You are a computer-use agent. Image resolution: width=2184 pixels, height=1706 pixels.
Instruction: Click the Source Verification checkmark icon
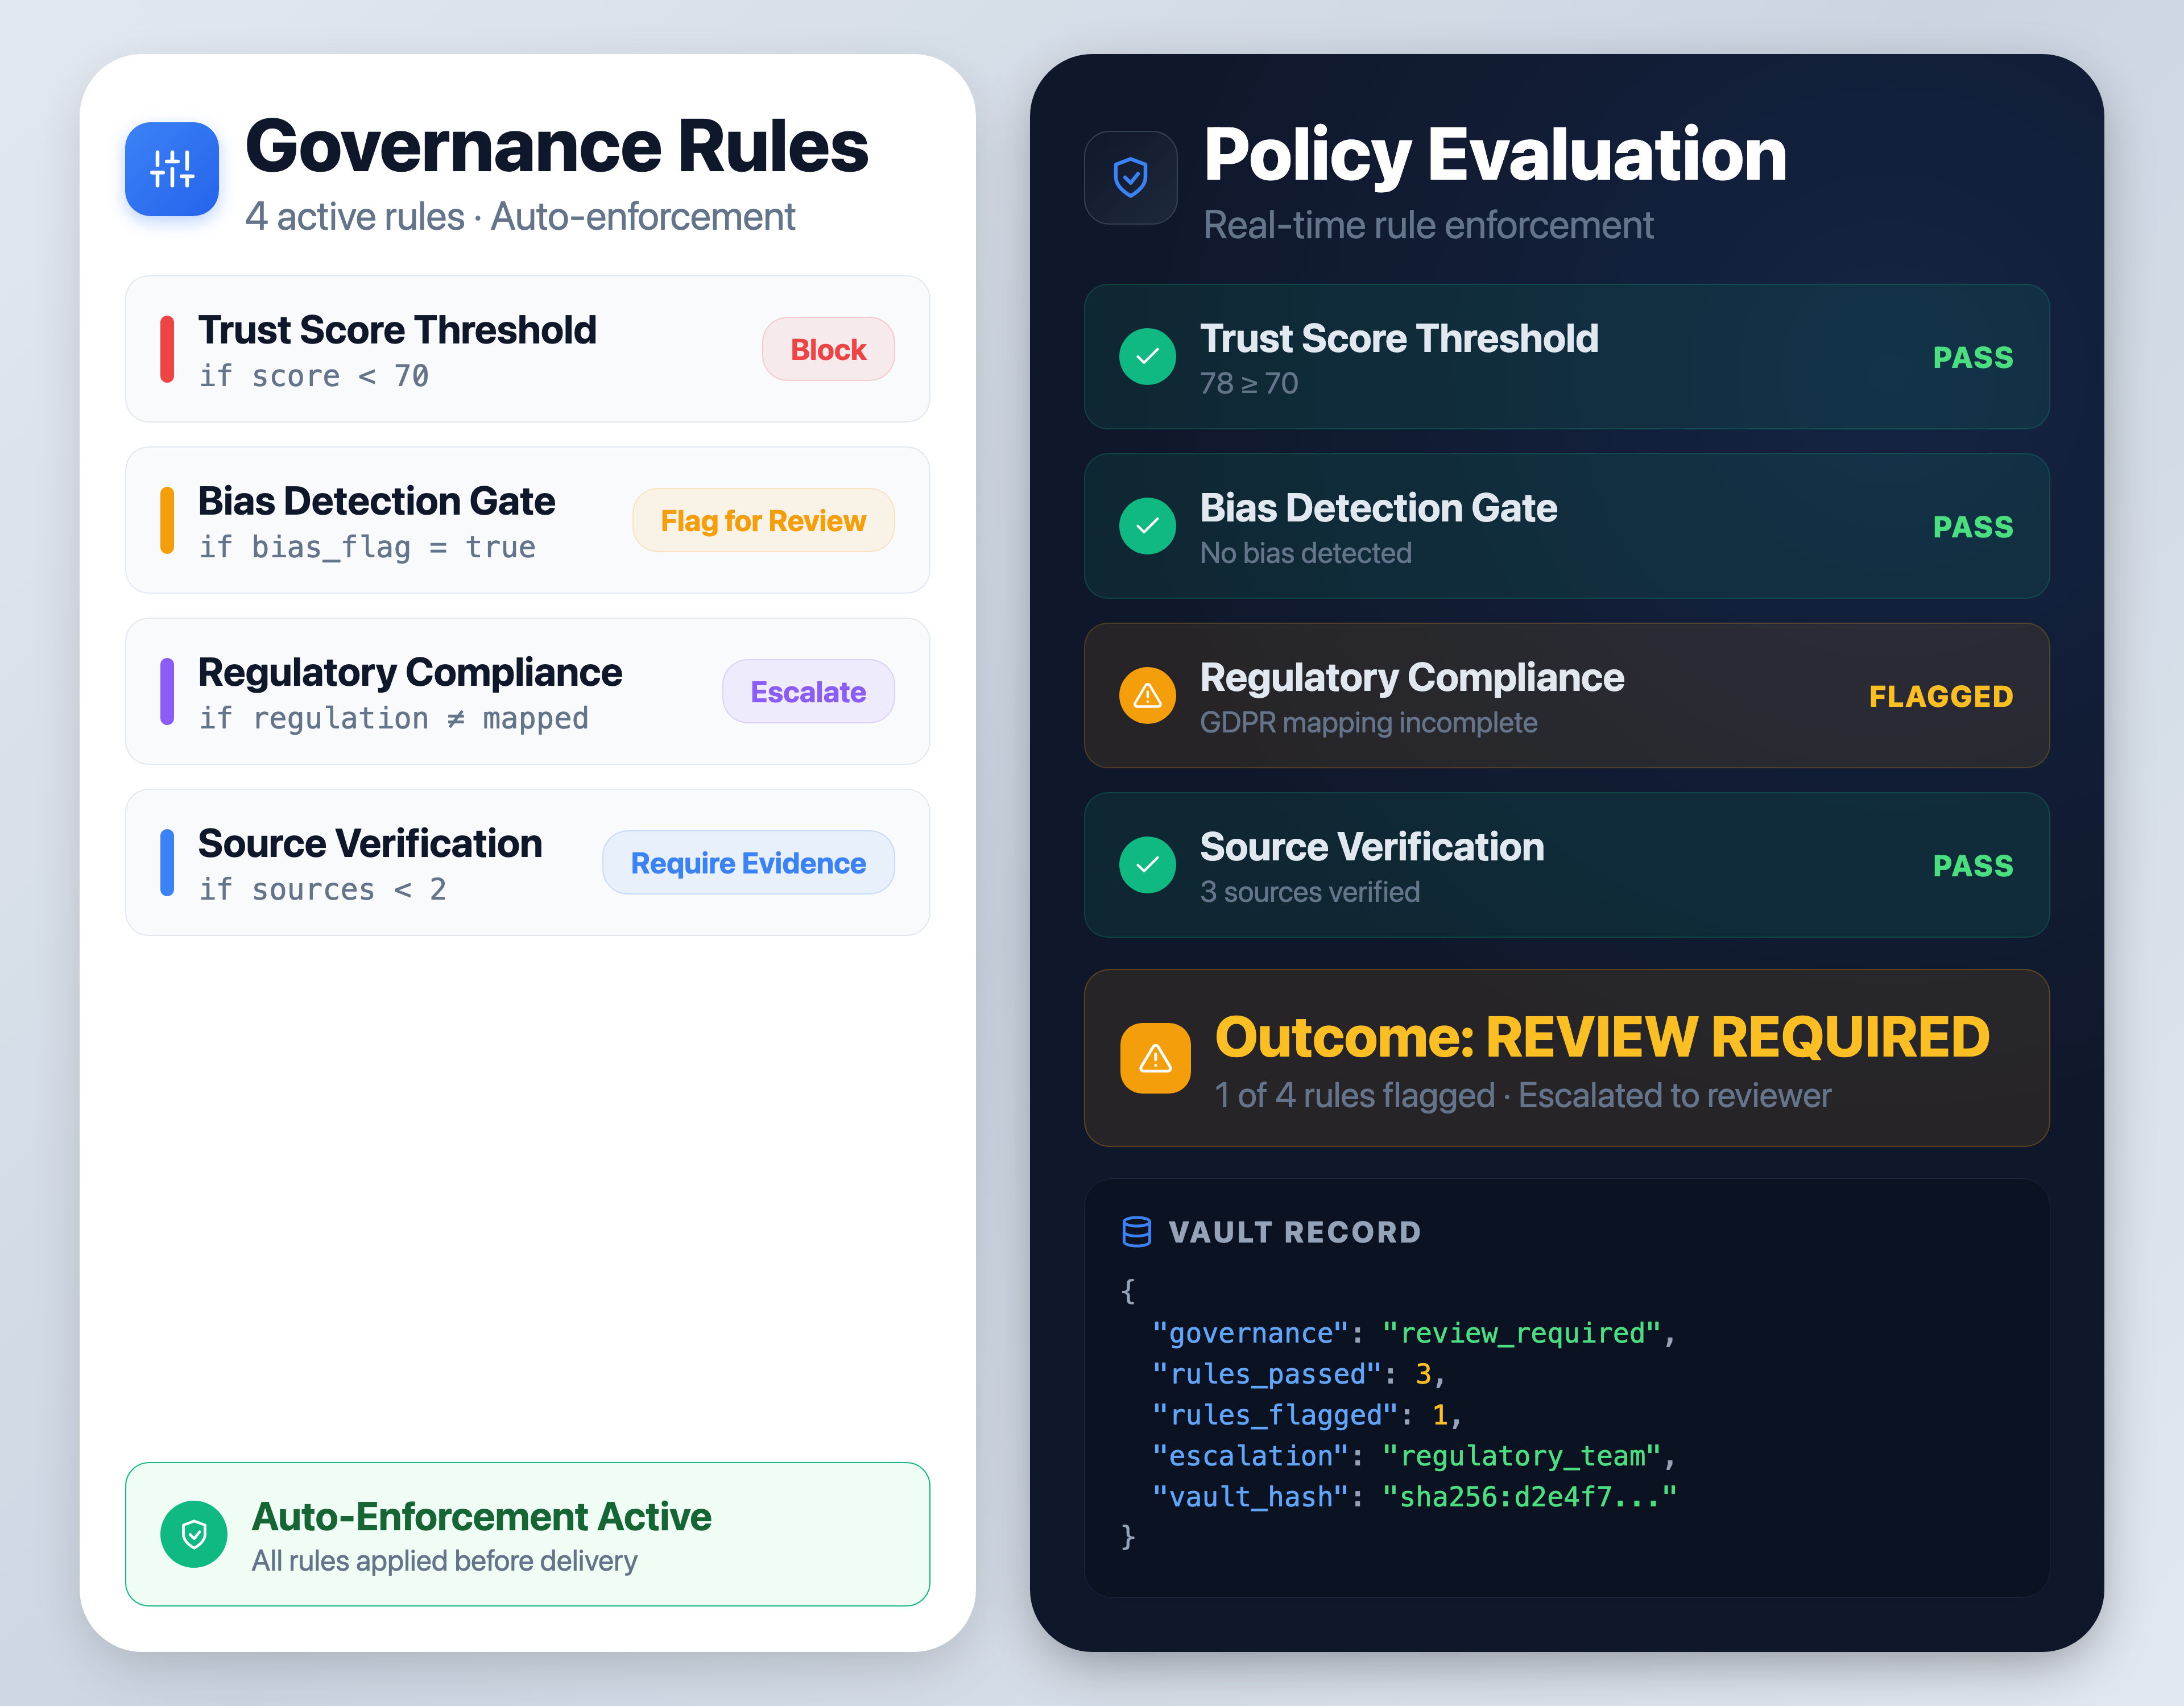(1147, 865)
